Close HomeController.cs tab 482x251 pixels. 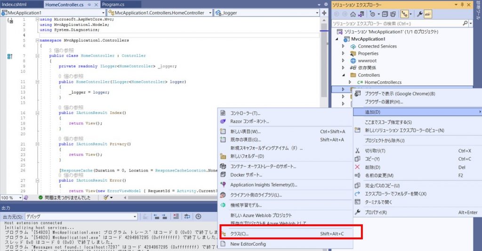96,5
